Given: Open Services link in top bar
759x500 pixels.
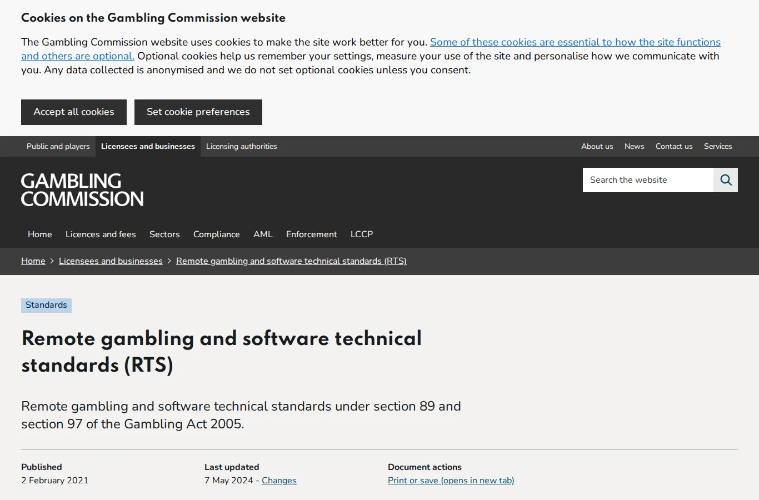Looking at the screenshot, I should 718,147.
